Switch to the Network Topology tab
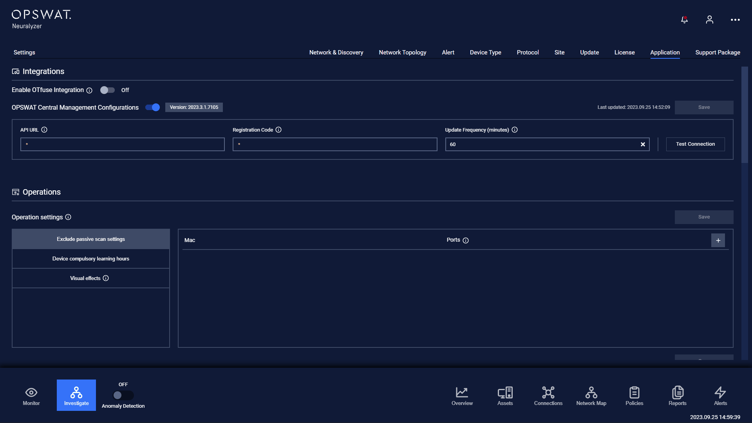Viewport: 752px width, 423px height. tap(402, 52)
